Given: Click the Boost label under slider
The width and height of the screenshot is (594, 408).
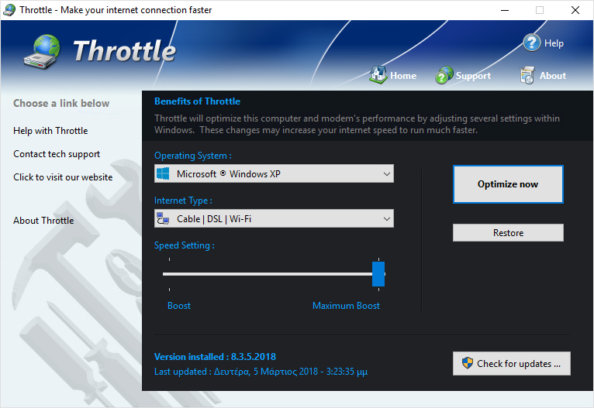Looking at the screenshot, I should click(x=179, y=306).
